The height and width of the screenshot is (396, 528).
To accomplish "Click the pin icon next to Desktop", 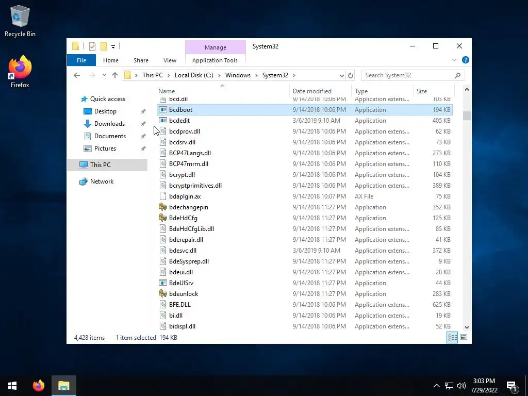I will click(143, 111).
